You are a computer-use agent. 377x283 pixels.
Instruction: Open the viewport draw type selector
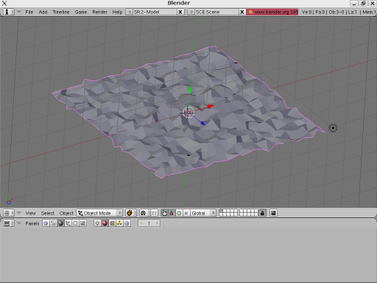[x=131, y=213]
